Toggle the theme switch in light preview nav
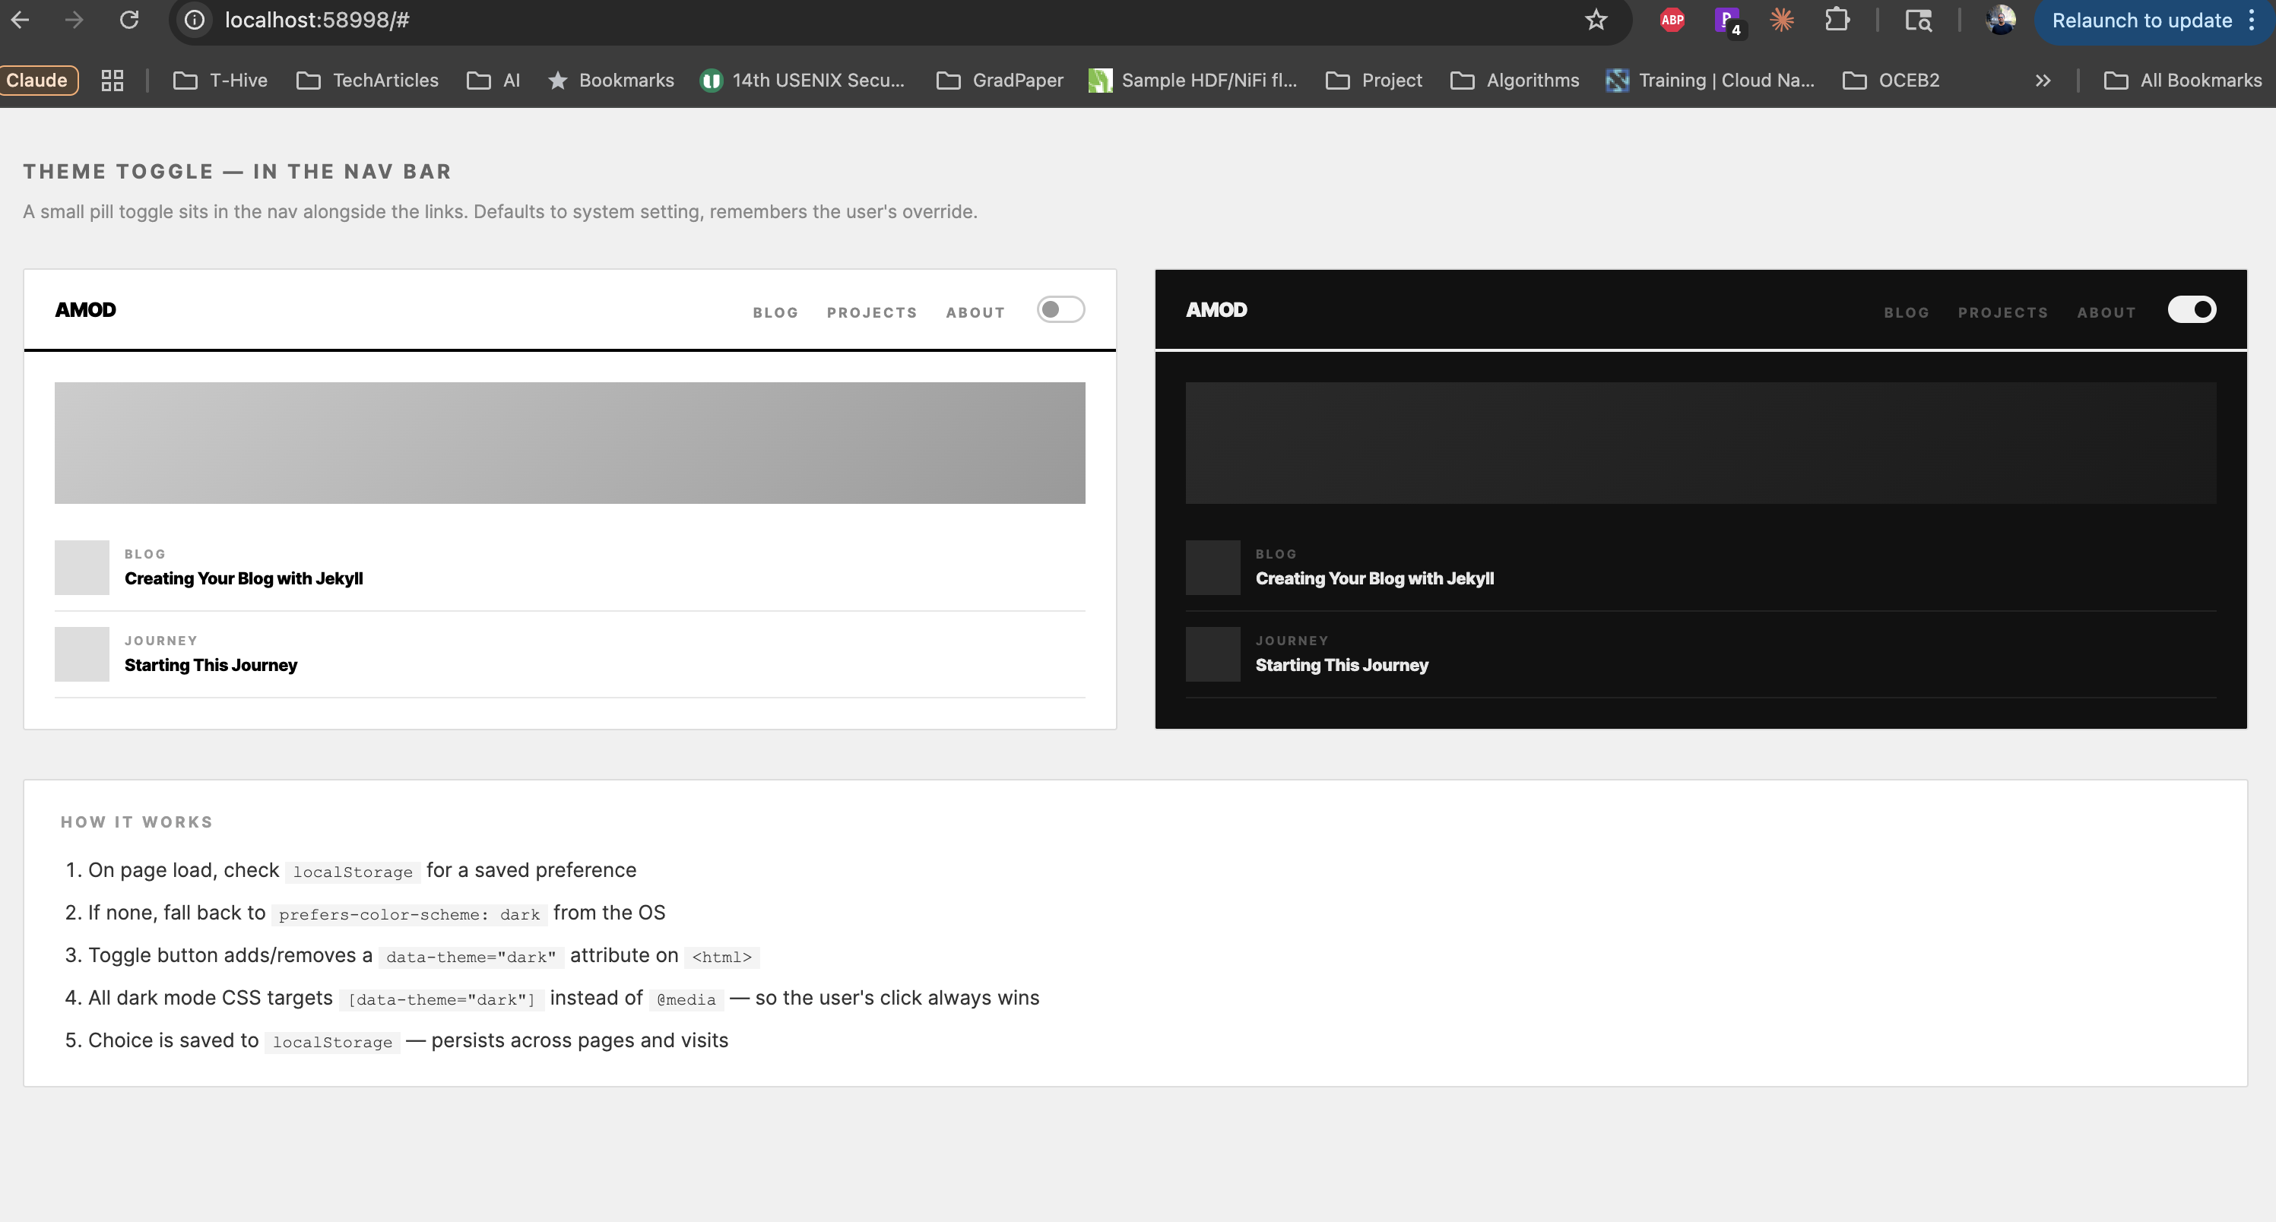This screenshot has width=2276, height=1222. point(1060,309)
